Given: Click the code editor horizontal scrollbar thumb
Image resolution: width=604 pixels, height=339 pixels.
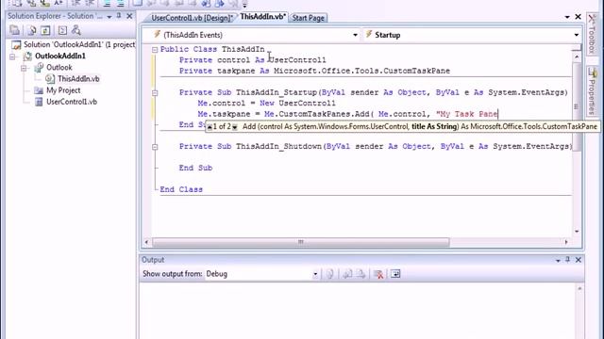Looking at the screenshot, I should pos(301,242).
